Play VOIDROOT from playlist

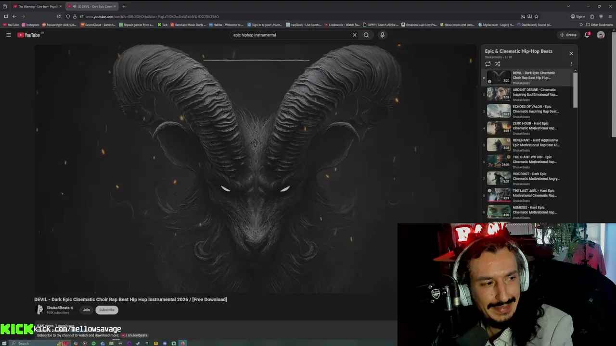point(527,178)
